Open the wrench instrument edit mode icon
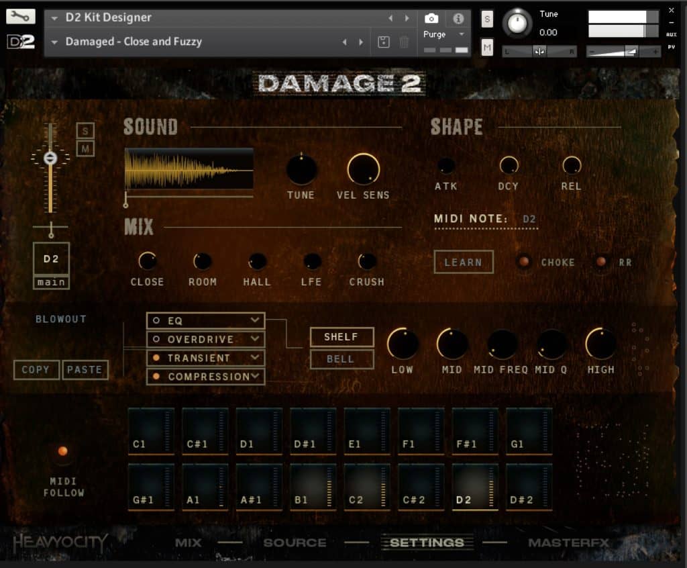 (20, 17)
